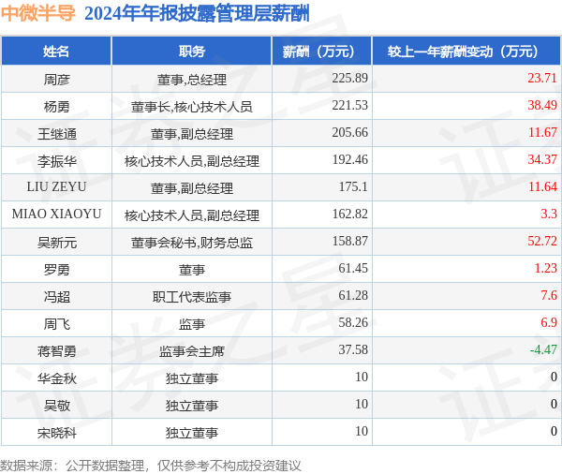Click the change value 38.49

tap(542, 105)
